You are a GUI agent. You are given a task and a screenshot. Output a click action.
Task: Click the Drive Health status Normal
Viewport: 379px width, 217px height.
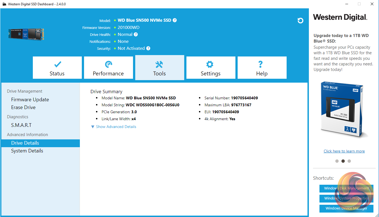tap(125, 34)
